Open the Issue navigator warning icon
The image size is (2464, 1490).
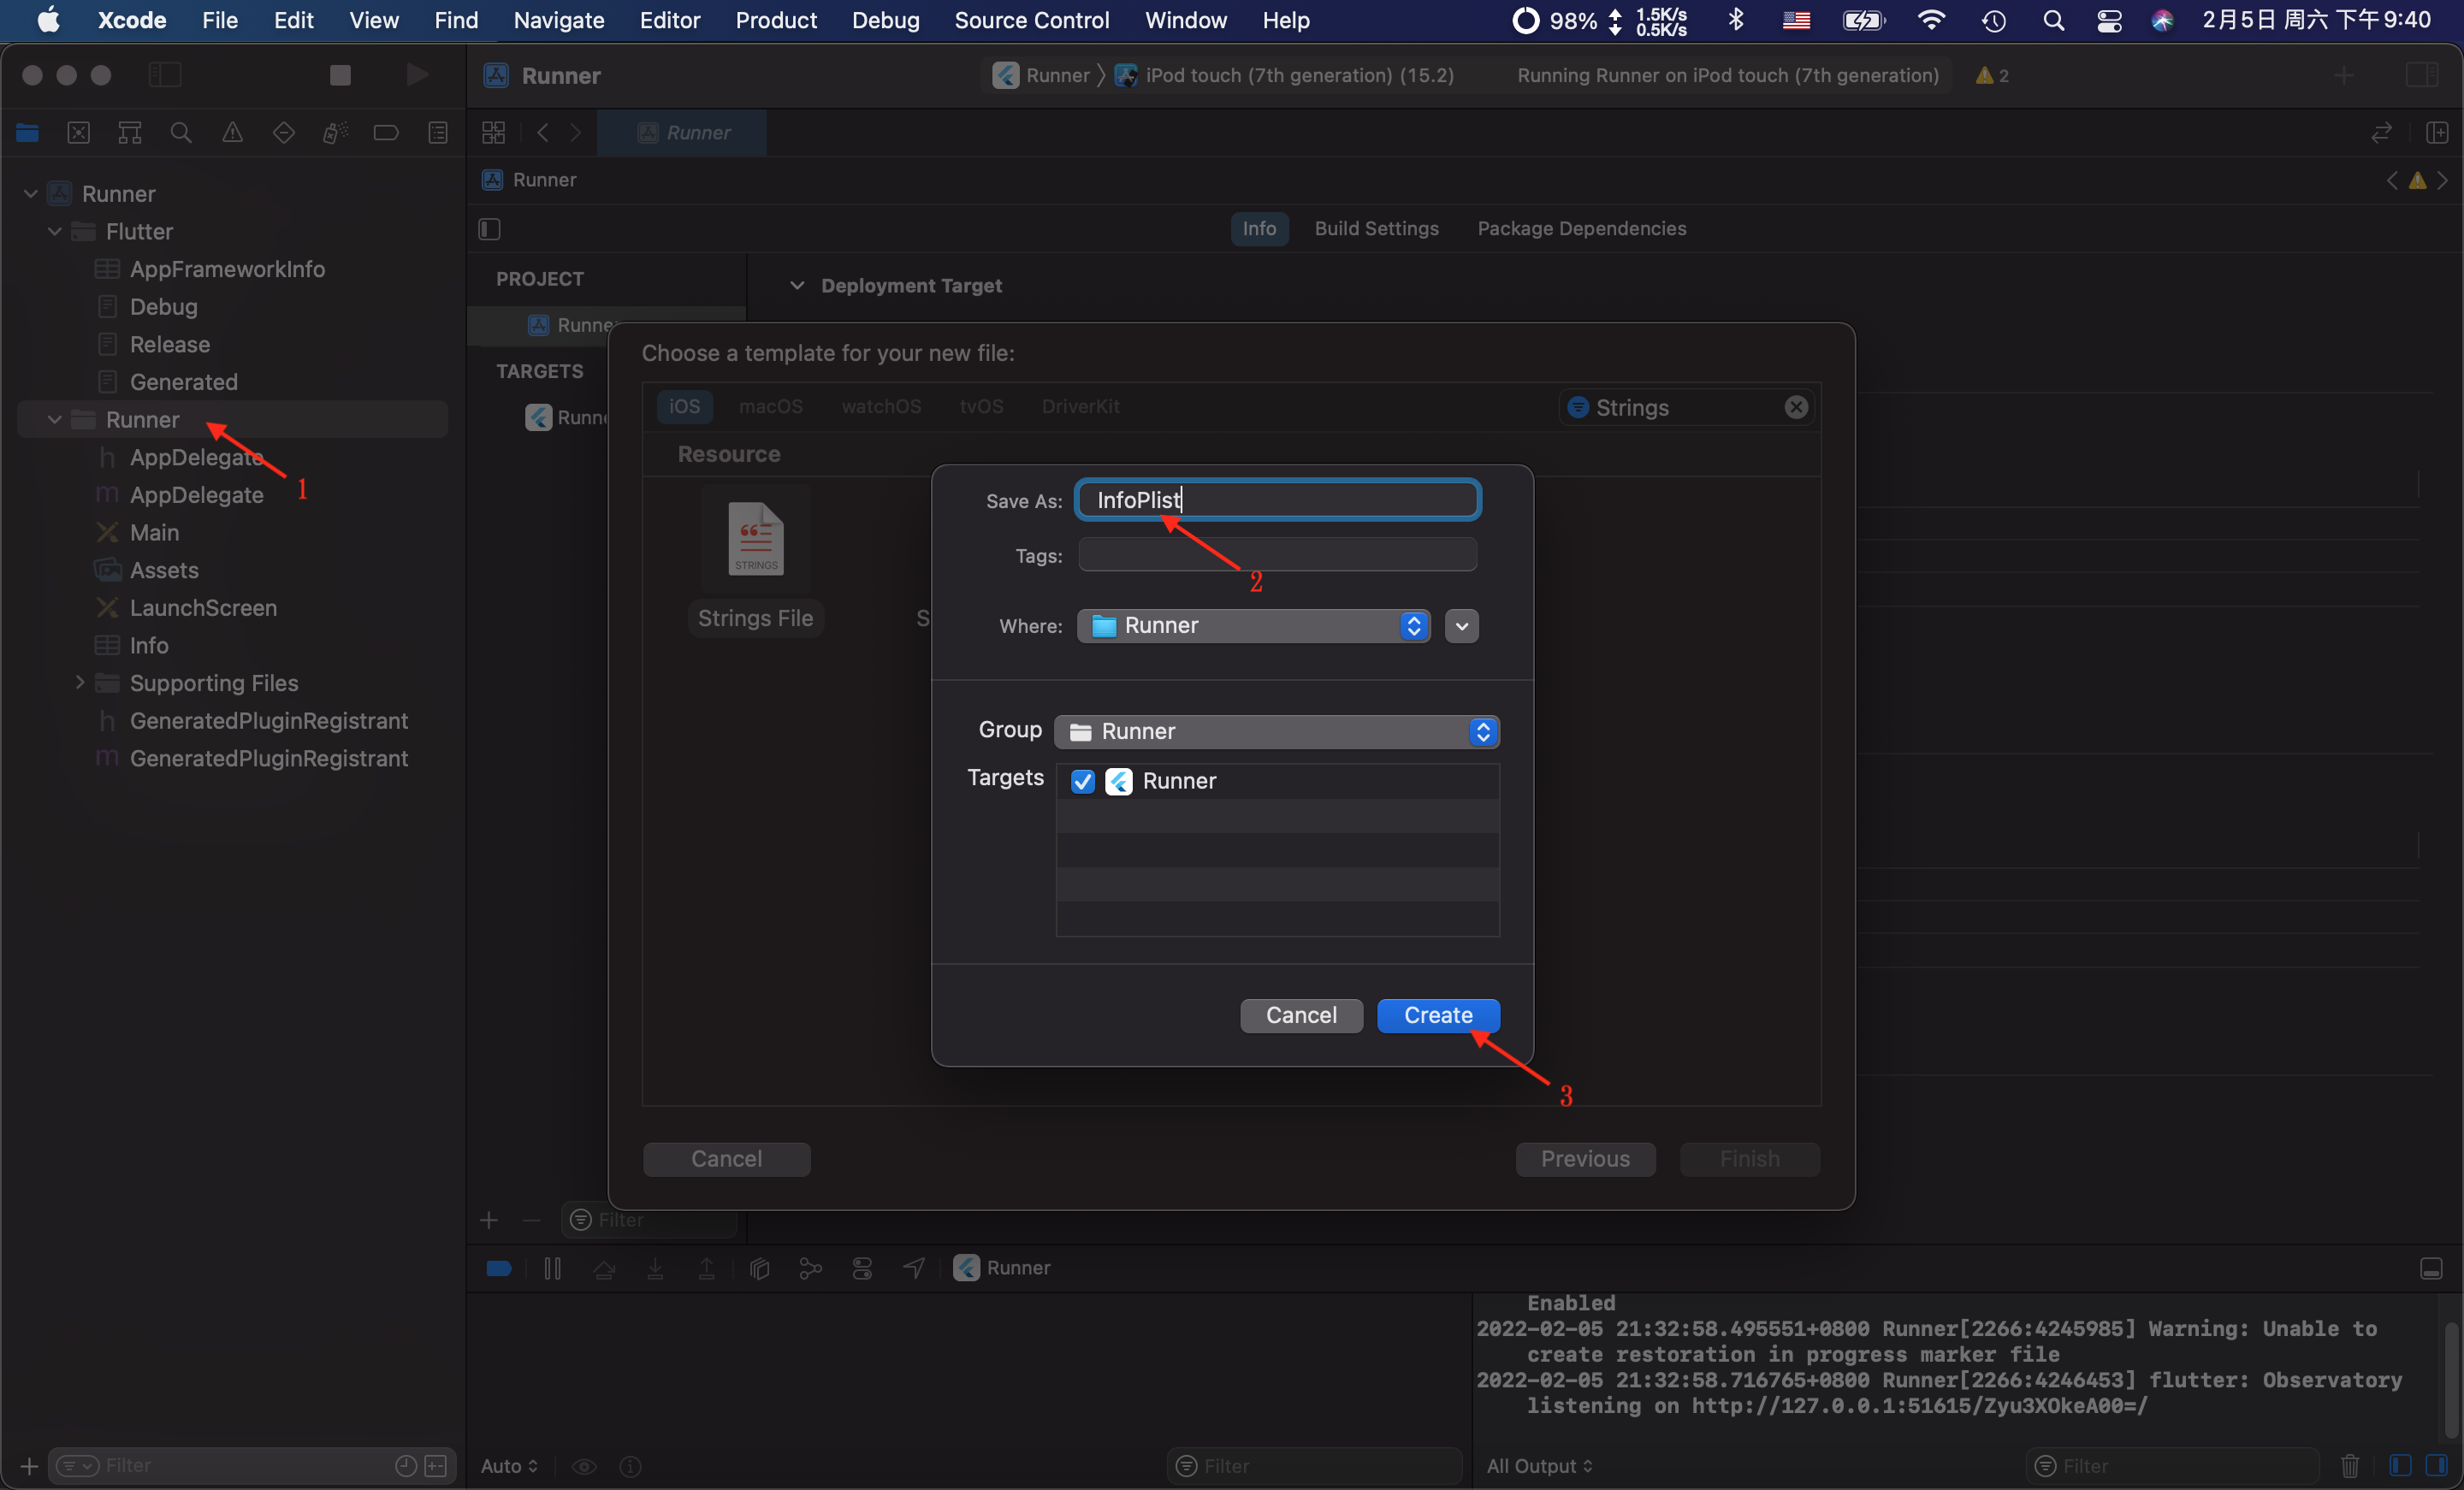[x=232, y=132]
